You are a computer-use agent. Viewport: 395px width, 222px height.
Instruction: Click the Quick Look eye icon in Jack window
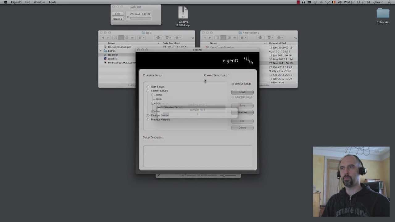click(x=158, y=38)
